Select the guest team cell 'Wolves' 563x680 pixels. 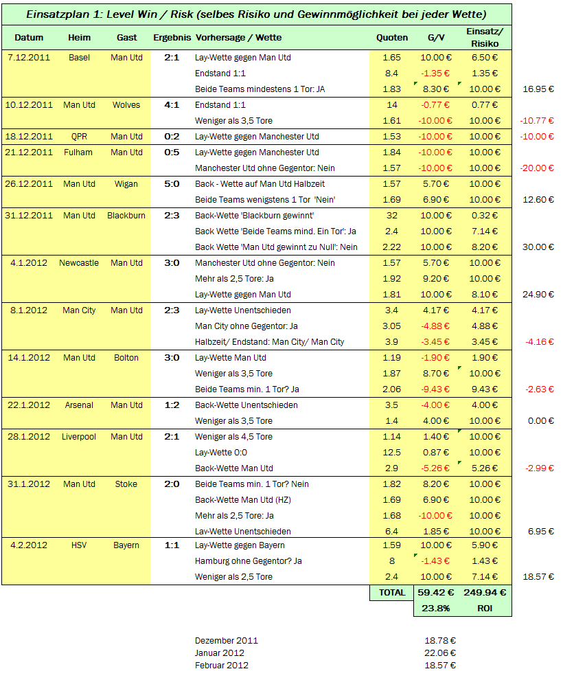tap(126, 105)
